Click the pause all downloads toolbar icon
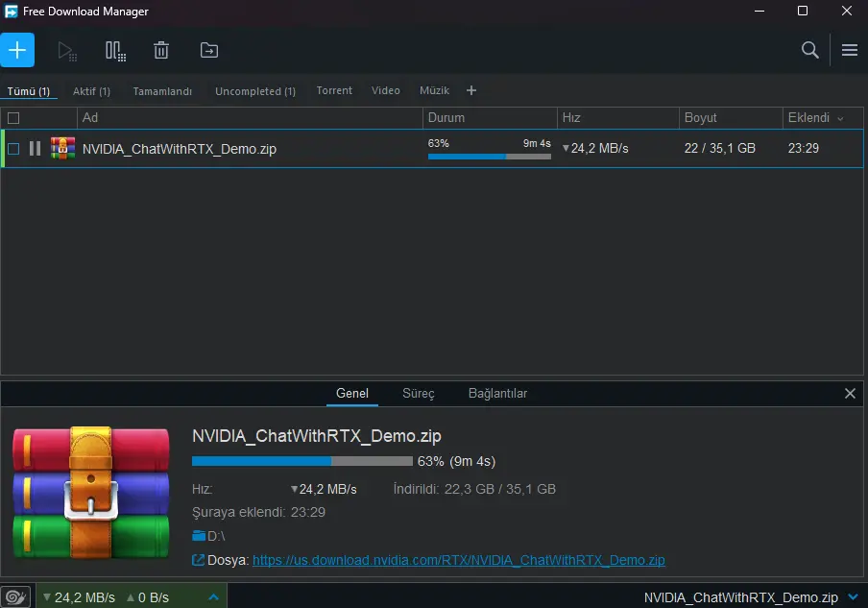 (x=115, y=51)
